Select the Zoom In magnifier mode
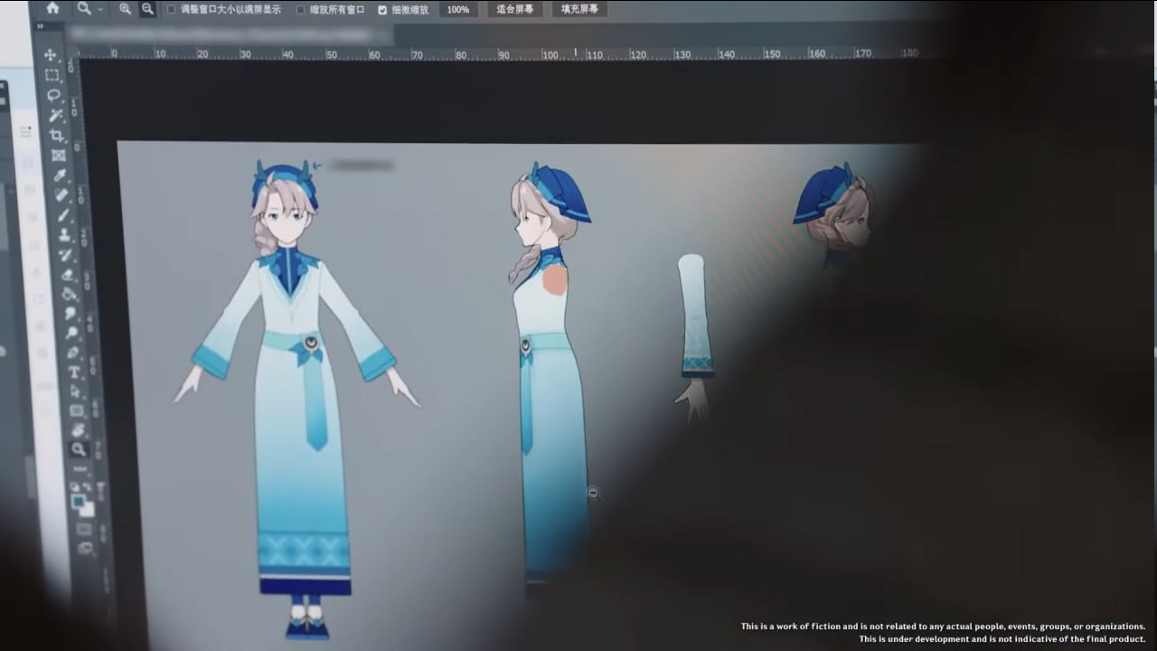 coord(126,9)
